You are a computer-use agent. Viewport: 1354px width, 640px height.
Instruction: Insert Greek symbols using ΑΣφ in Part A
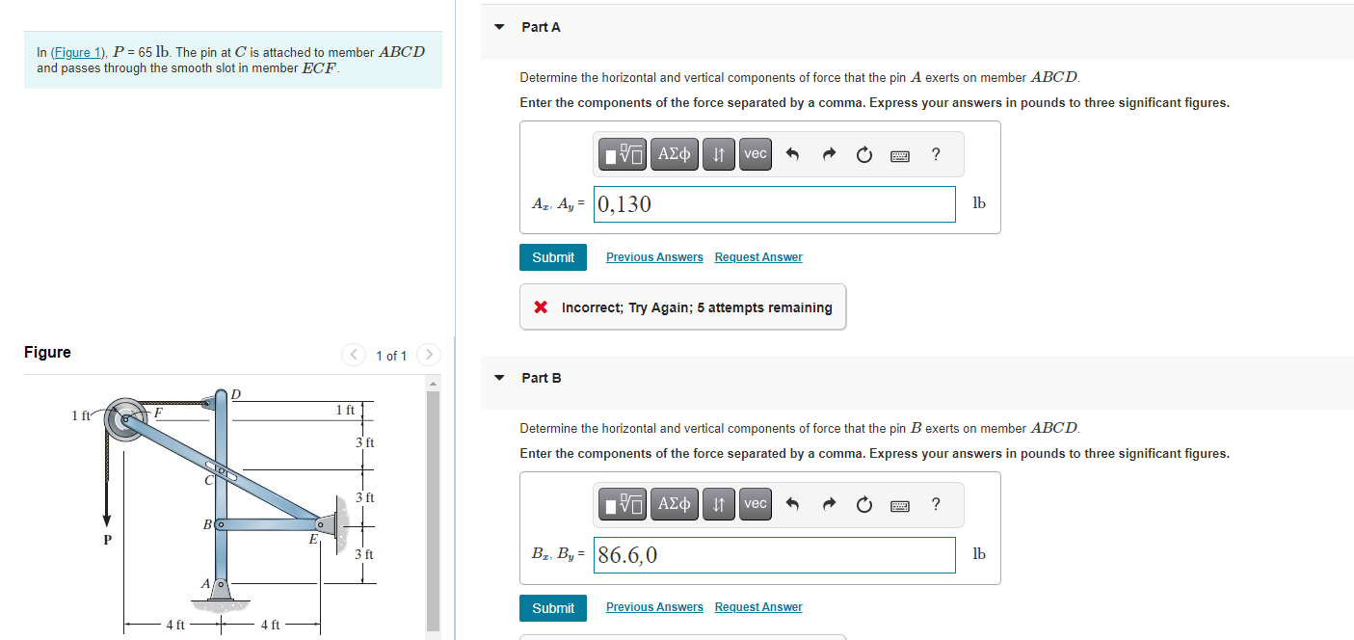(x=674, y=154)
